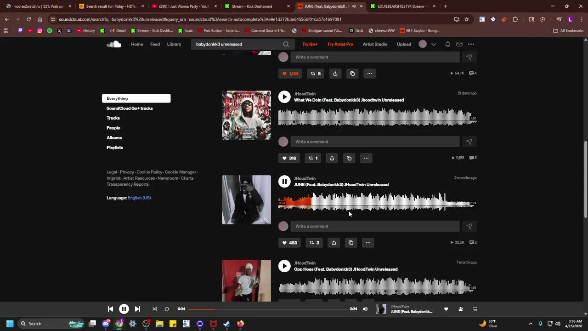Share the JUNE track
The width and height of the screenshot is (588, 331).
point(334,243)
